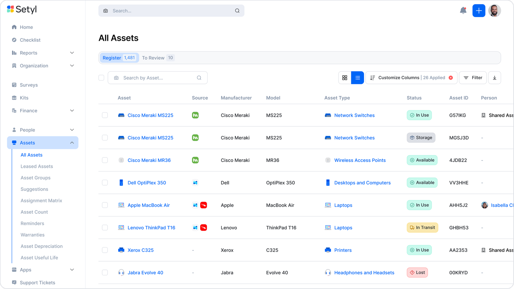This screenshot has width=514, height=289.
Task: Check the select-all checkbox above the asset list
Action: [x=101, y=78]
